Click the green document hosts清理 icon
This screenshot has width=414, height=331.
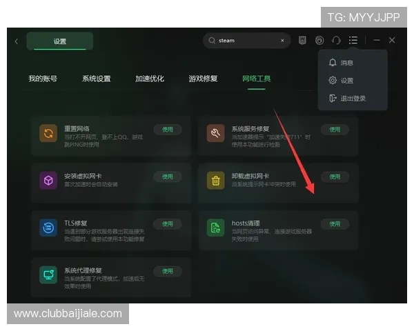(216, 228)
